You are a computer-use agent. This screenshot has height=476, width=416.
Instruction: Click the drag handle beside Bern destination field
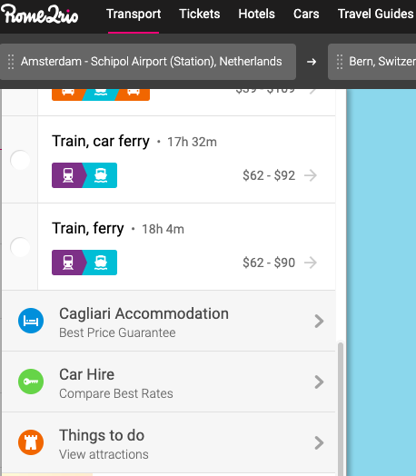(340, 62)
